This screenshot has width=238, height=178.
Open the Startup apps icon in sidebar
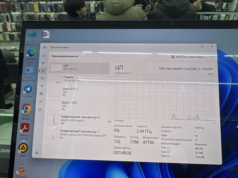click(42, 86)
